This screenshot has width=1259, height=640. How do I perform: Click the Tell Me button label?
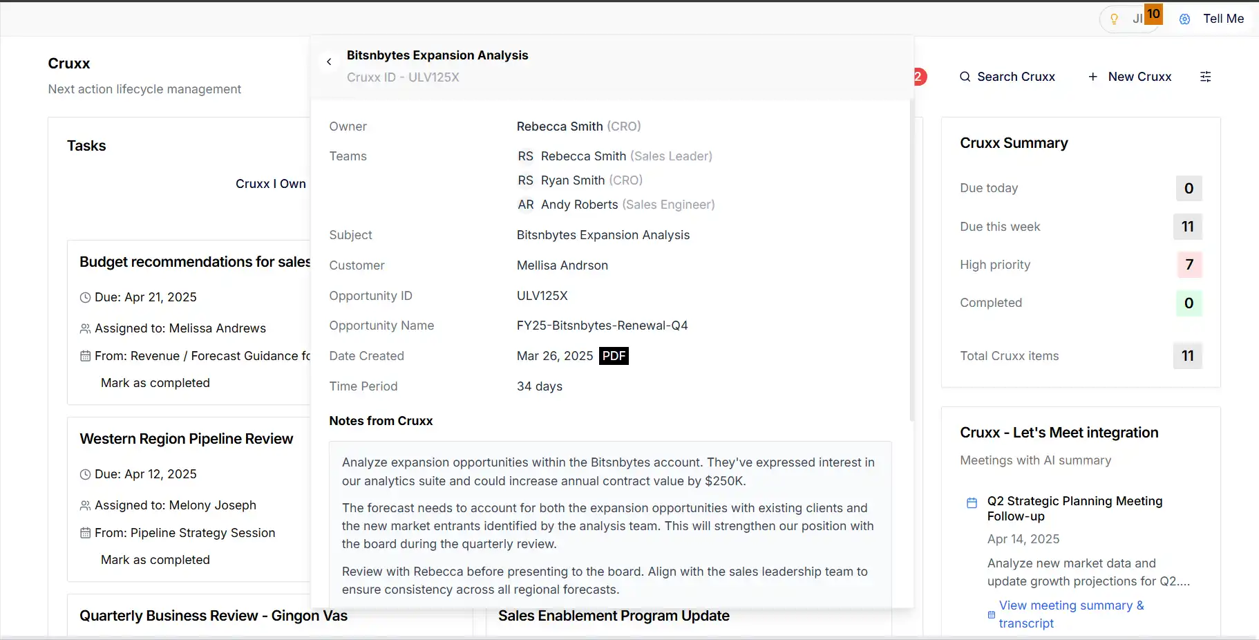(x=1223, y=19)
